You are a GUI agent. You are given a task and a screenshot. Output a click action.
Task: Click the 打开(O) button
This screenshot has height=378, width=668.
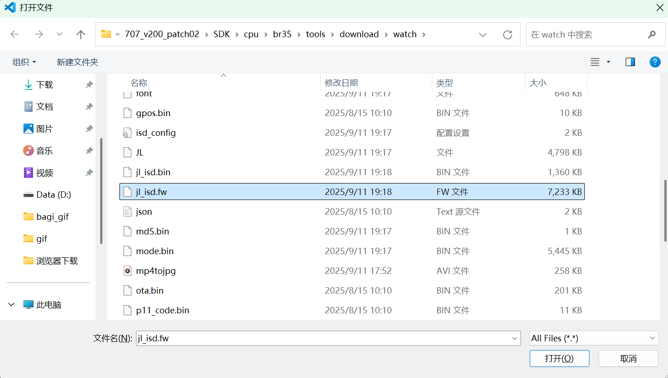[560, 358]
